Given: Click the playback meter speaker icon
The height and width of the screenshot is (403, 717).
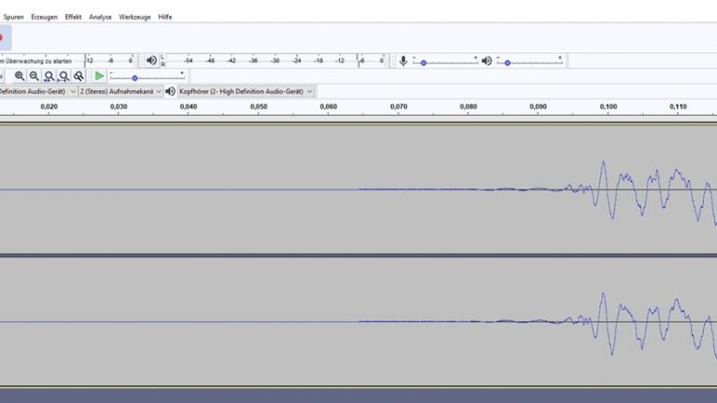Looking at the screenshot, I should 151,61.
